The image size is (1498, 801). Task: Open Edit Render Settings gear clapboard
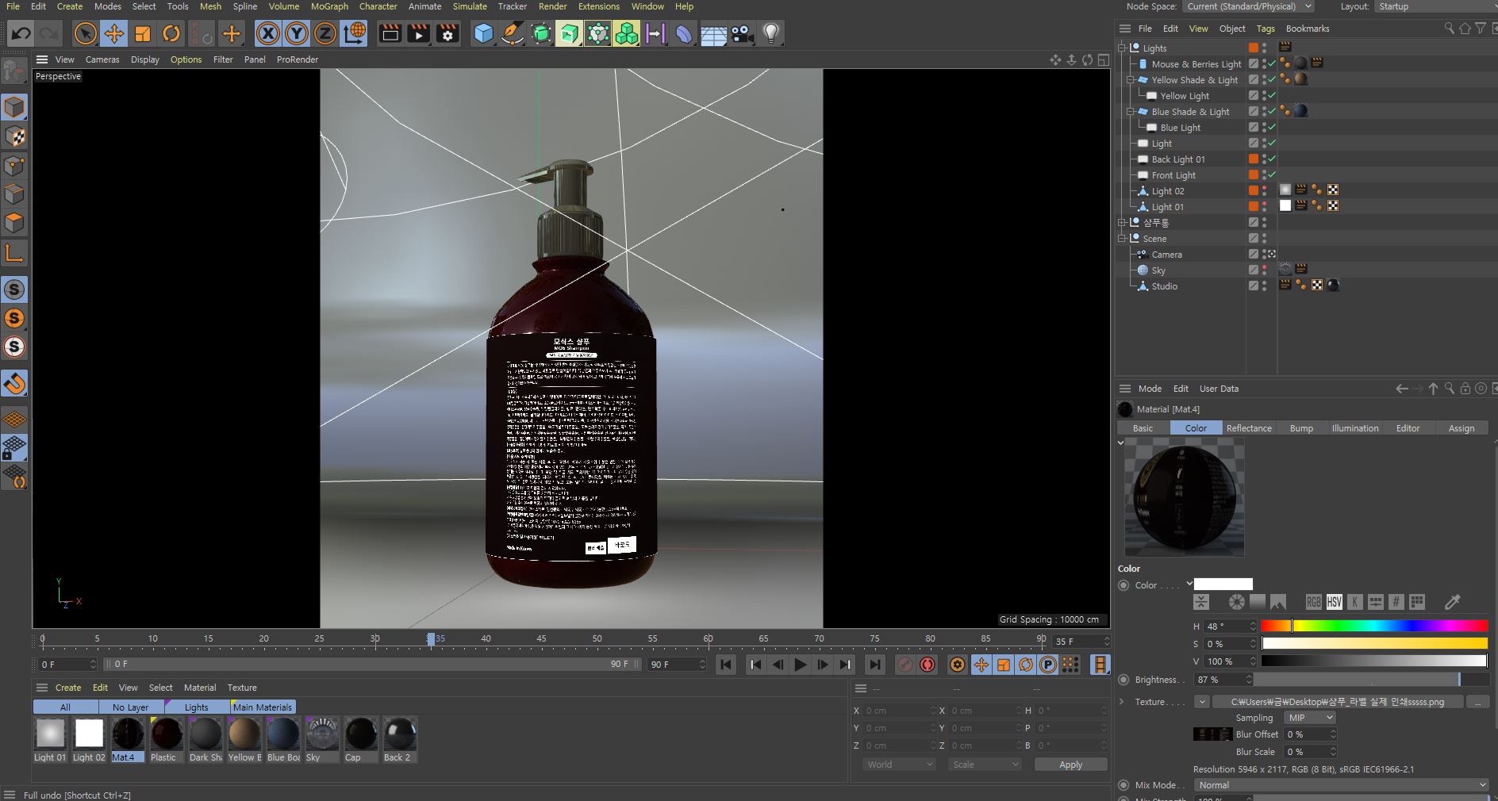coord(447,33)
